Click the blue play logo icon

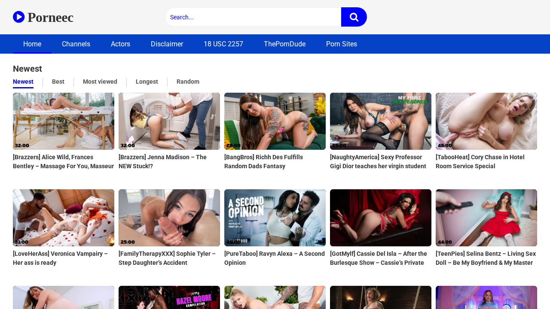point(18,17)
